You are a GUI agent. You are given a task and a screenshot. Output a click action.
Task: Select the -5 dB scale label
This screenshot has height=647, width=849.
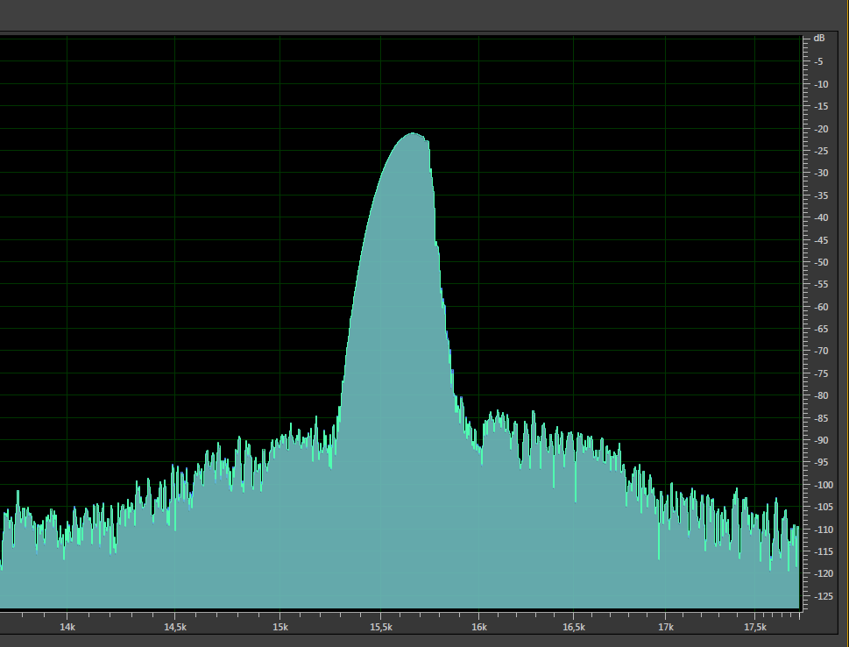point(818,61)
